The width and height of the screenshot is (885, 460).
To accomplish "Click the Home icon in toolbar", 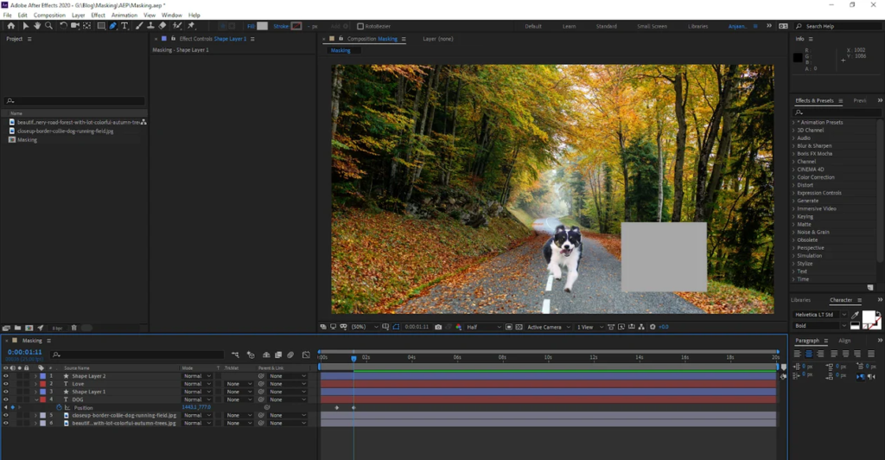I will [x=11, y=26].
